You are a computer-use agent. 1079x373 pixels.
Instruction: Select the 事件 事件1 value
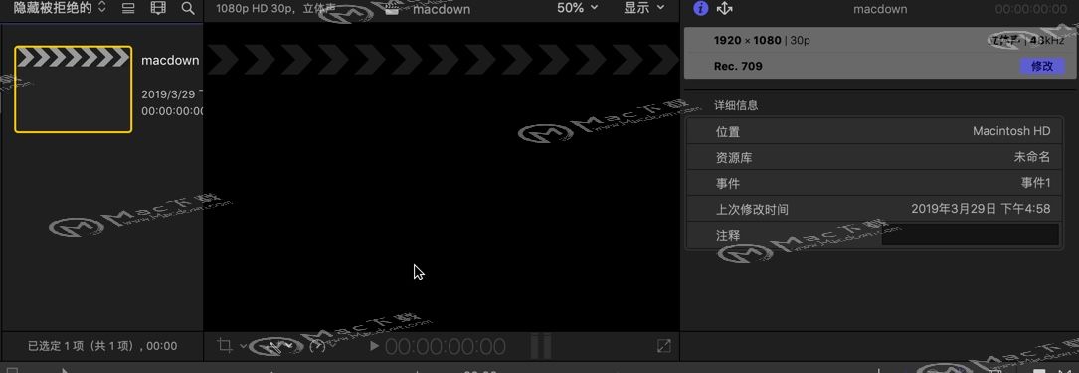(x=1035, y=183)
